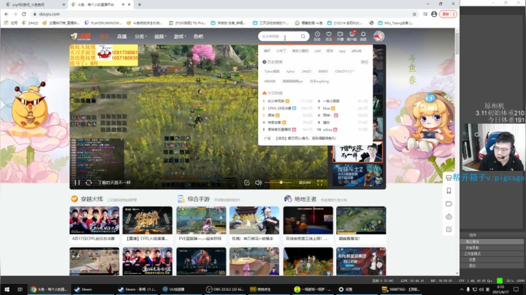Mute the player volume speaker icon

coord(258,183)
